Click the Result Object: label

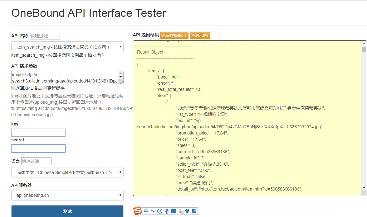click(x=151, y=52)
